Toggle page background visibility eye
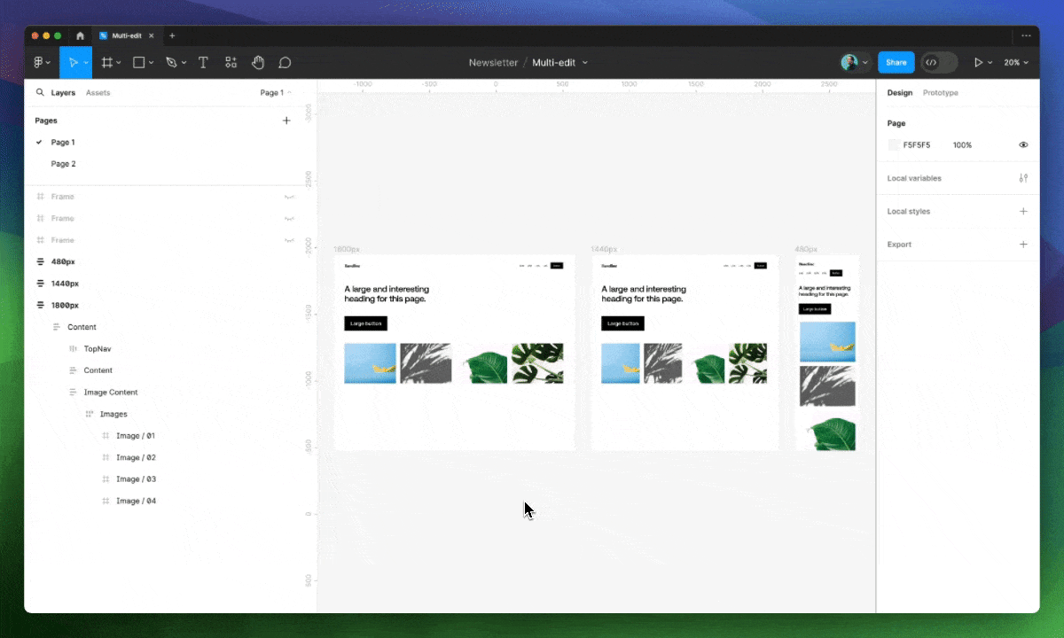Viewport: 1064px width, 638px height. pyautogui.click(x=1023, y=144)
